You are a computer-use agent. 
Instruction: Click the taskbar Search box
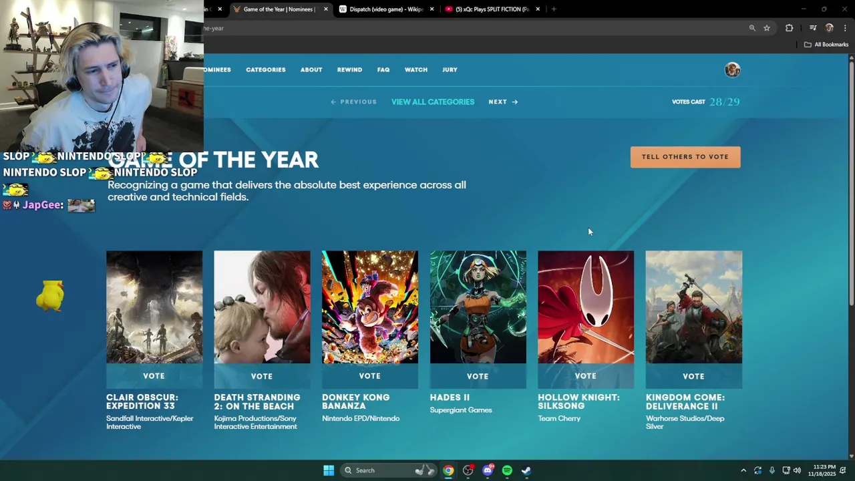387,470
